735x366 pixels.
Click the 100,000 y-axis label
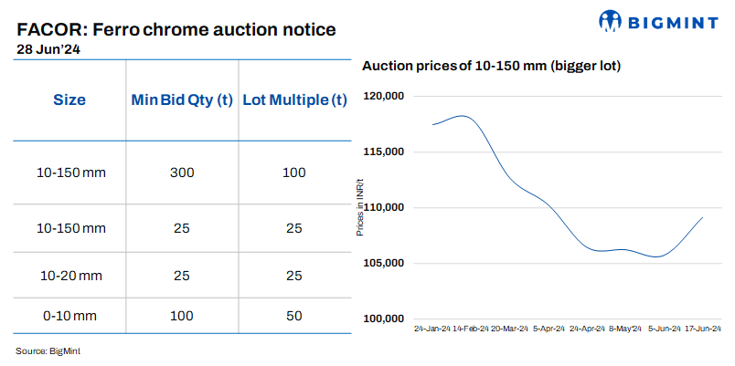pos(385,319)
